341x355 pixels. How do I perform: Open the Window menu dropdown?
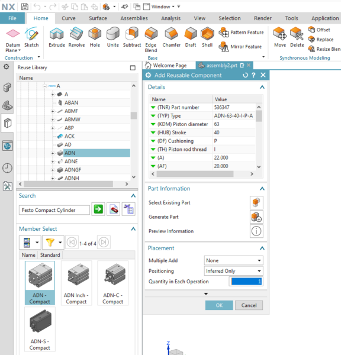pos(163,7)
